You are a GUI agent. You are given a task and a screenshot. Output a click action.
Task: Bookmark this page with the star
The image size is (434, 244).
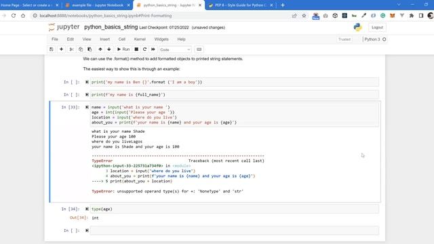(304, 16)
